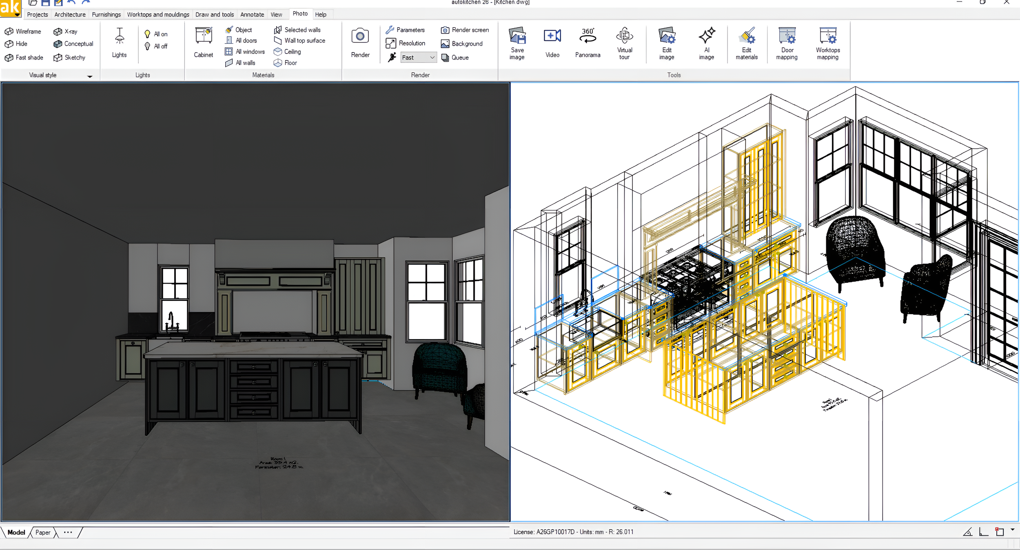
Task: Apply material to All windows
Action: (245, 52)
